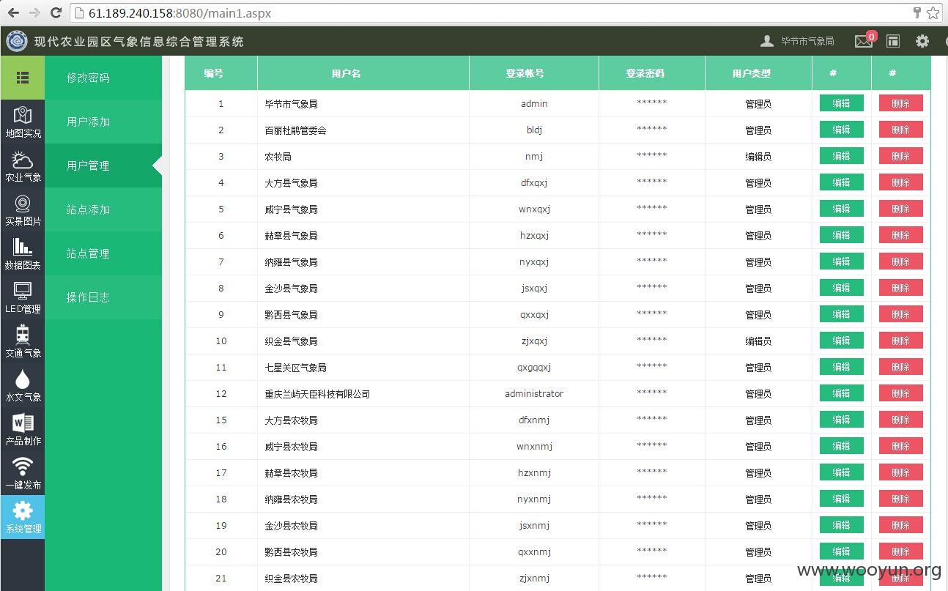The image size is (948, 591).
Task: Edit the administrator user row
Action: pyautogui.click(x=841, y=393)
